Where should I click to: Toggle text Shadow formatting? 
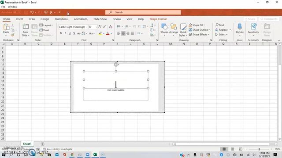pyautogui.click(x=74, y=33)
